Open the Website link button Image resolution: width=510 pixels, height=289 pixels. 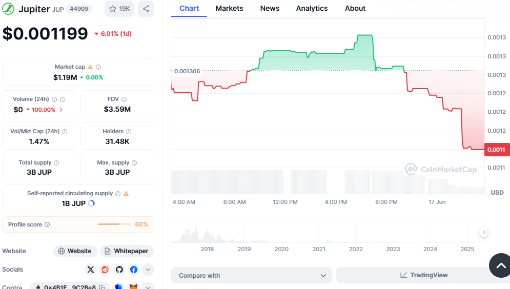75,251
